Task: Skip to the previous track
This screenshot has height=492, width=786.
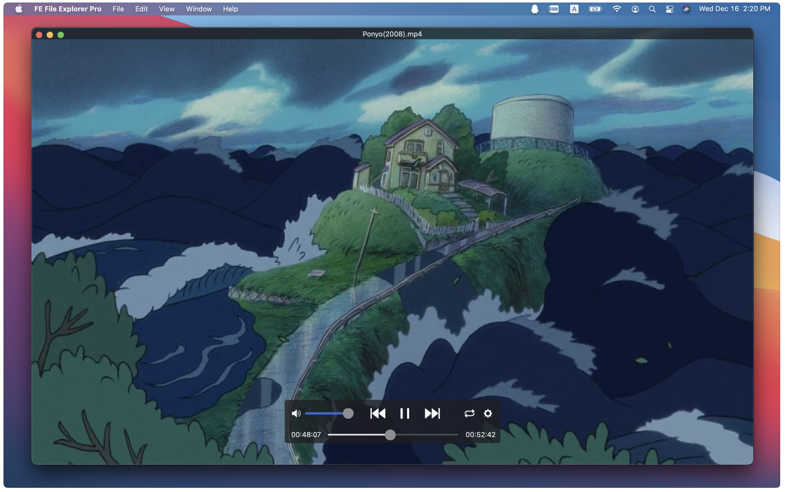Action: 378,413
